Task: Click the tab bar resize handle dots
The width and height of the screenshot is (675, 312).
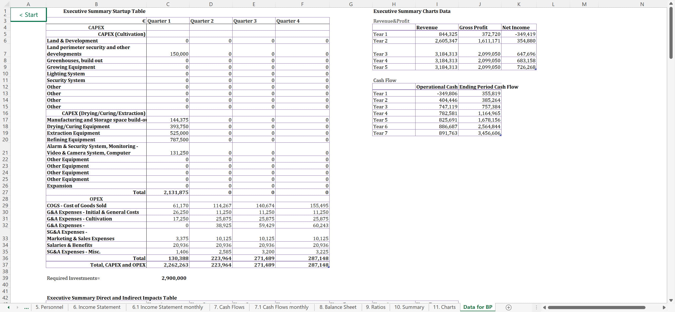Action: click(x=536, y=307)
